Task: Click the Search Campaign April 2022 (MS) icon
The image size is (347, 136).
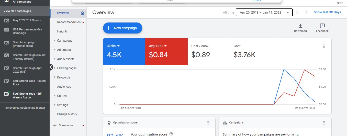Action: tap(7, 68)
